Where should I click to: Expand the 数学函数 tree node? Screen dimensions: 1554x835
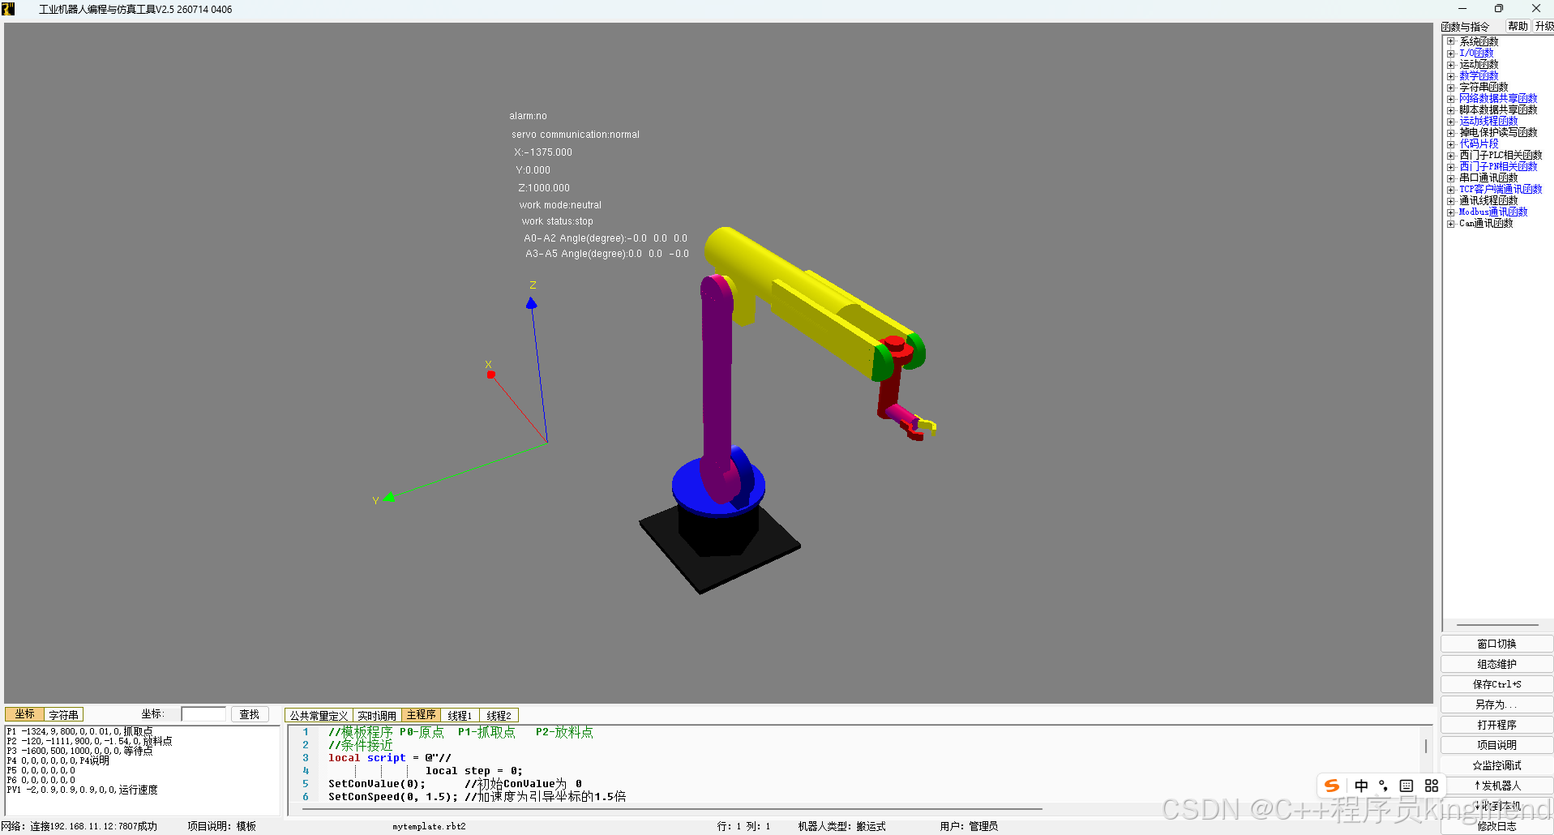[1451, 75]
